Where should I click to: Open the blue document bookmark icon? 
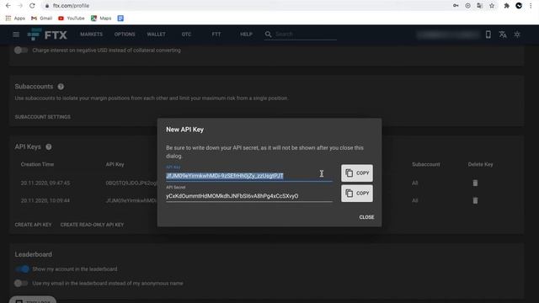point(120,19)
